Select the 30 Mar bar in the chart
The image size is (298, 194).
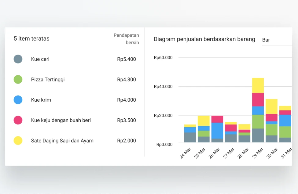tap(271, 120)
